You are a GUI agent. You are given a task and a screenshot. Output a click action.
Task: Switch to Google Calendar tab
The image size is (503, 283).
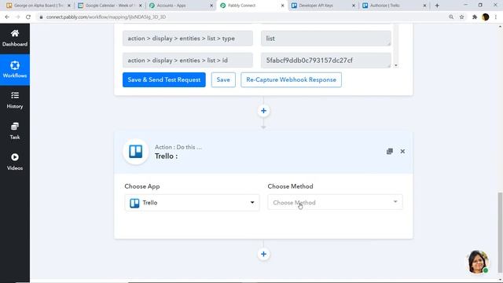point(109,6)
